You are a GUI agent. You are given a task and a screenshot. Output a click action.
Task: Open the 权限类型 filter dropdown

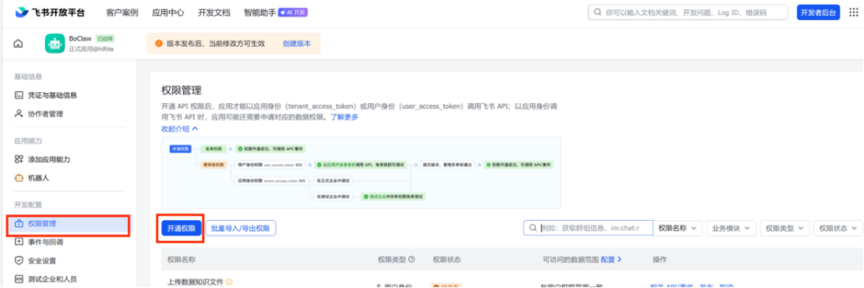[x=784, y=227]
